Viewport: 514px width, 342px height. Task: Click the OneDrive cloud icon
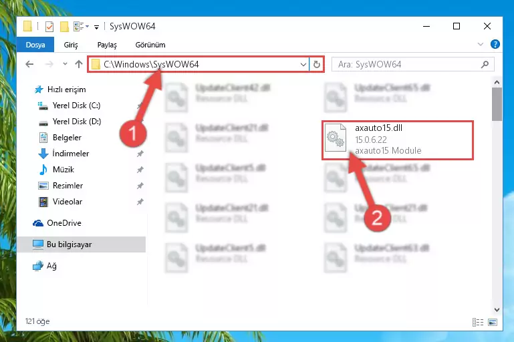pyautogui.click(x=38, y=223)
